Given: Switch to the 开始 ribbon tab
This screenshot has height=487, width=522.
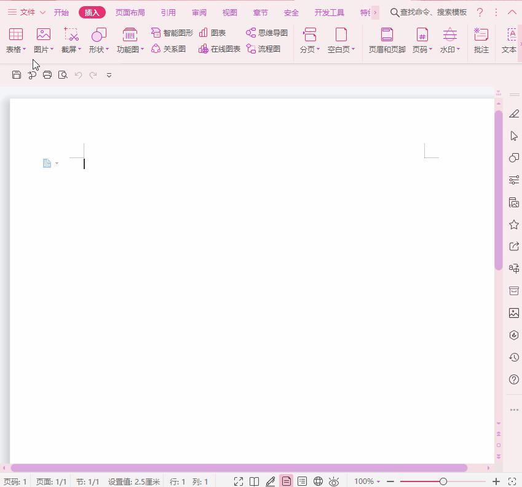Looking at the screenshot, I should point(61,12).
